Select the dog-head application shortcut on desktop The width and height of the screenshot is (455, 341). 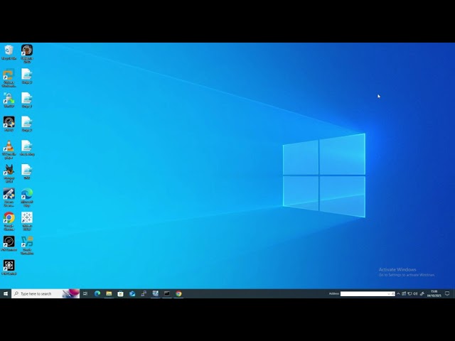(x=9, y=173)
